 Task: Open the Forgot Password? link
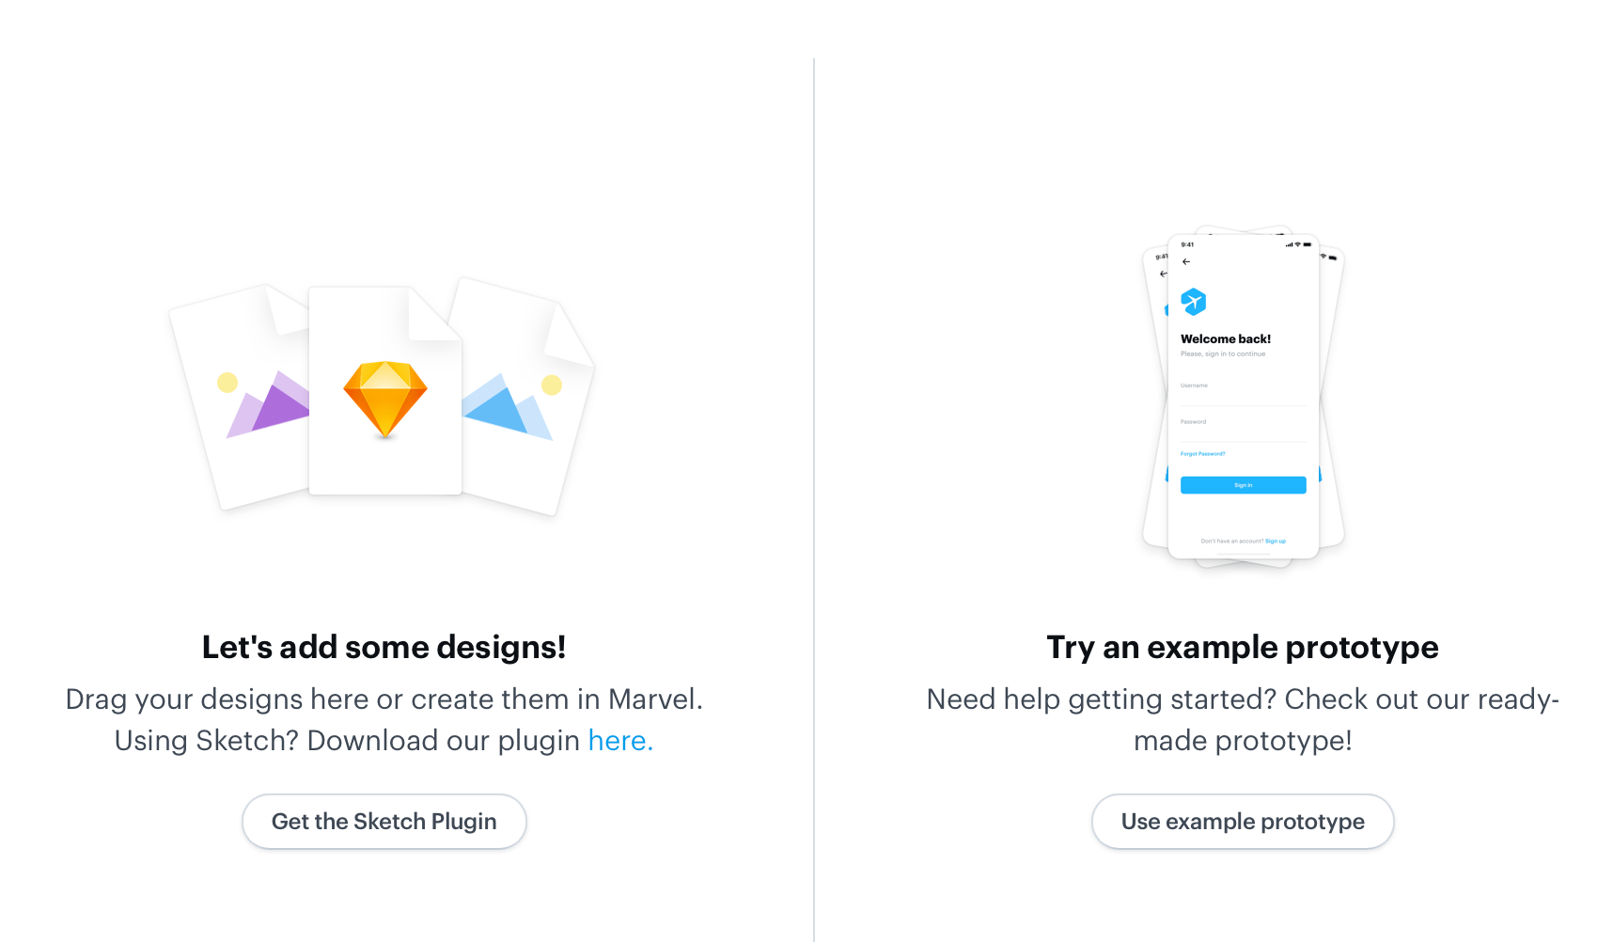(x=1203, y=453)
